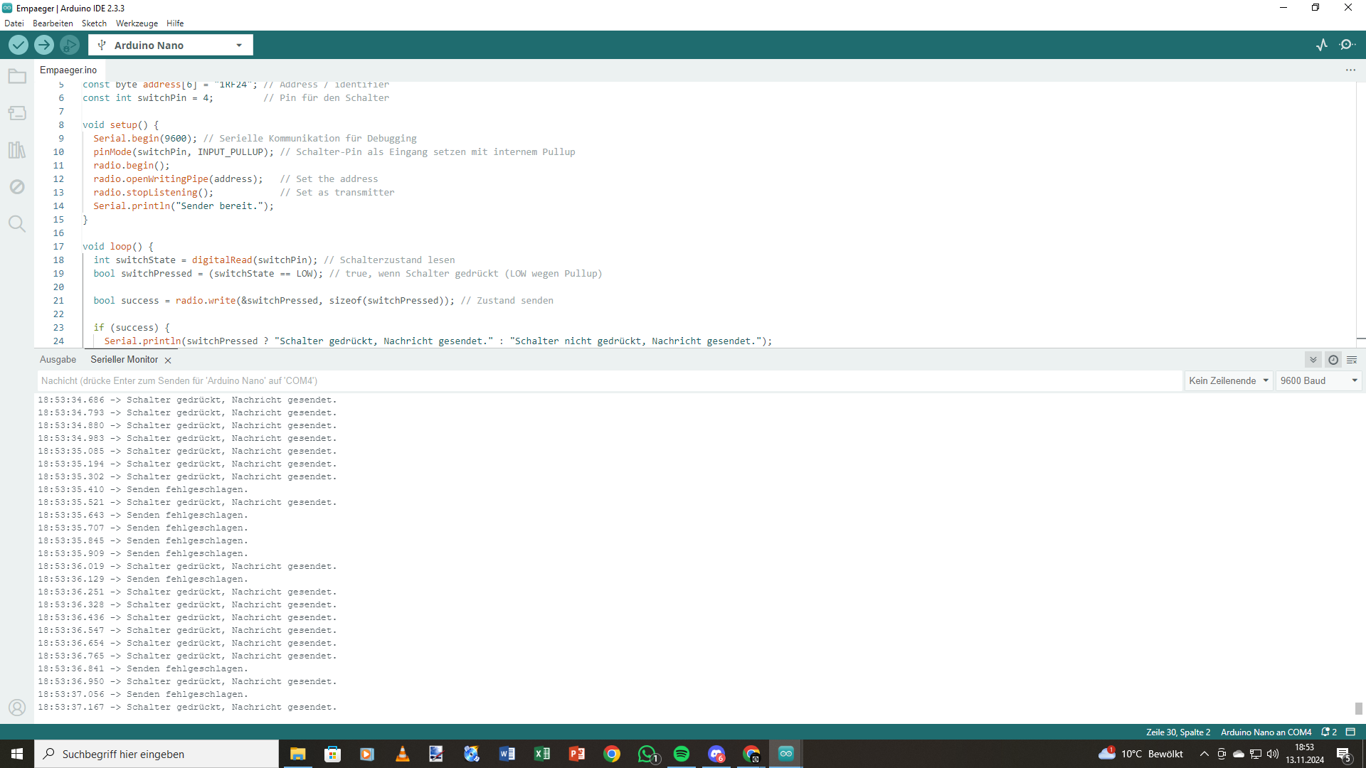This screenshot has width=1366, height=768.
Task: Click the Windows Start button
Action: 17,754
